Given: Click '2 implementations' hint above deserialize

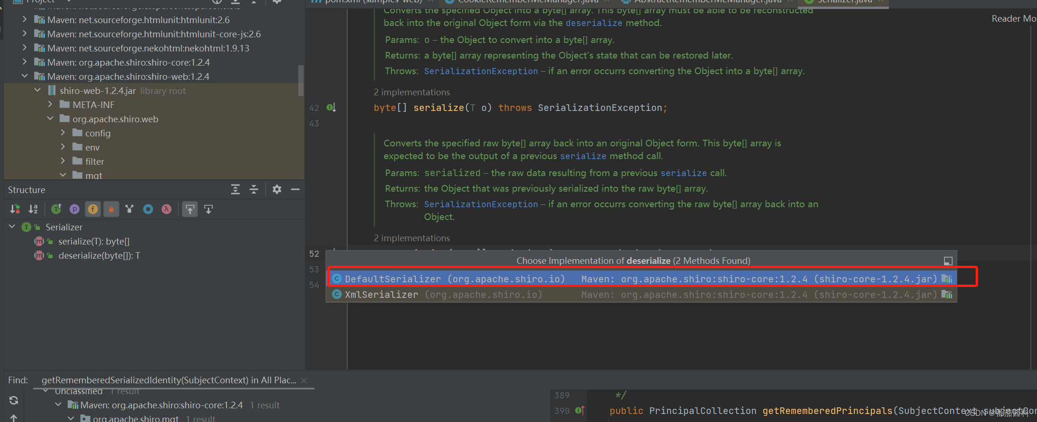Looking at the screenshot, I should click(412, 238).
